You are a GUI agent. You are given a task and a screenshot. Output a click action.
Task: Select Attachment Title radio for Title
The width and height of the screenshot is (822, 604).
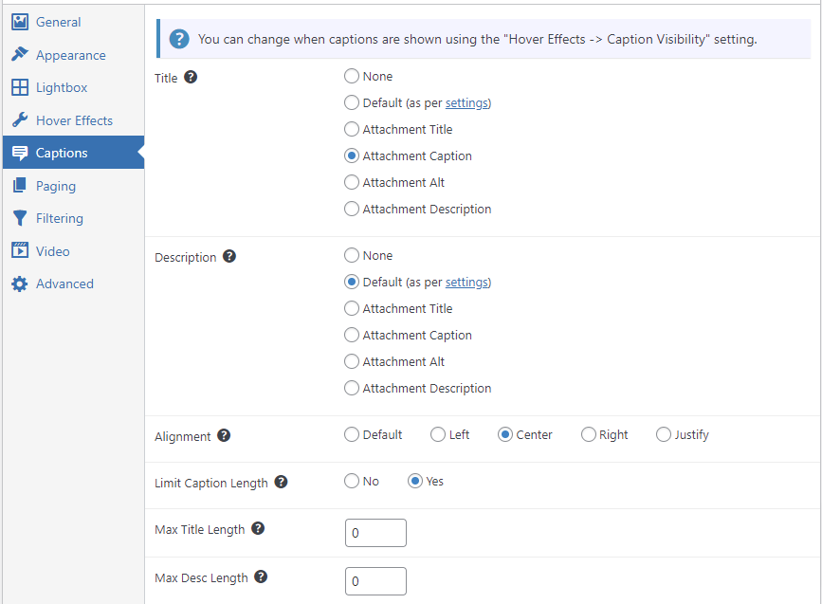click(x=351, y=129)
